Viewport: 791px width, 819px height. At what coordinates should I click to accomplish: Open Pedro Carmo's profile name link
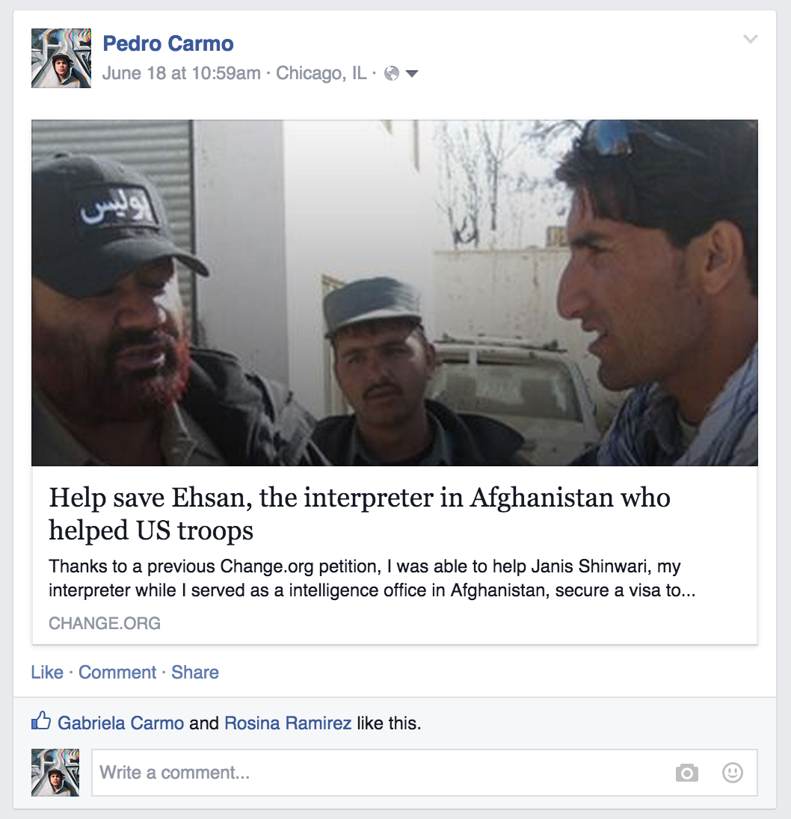[168, 43]
